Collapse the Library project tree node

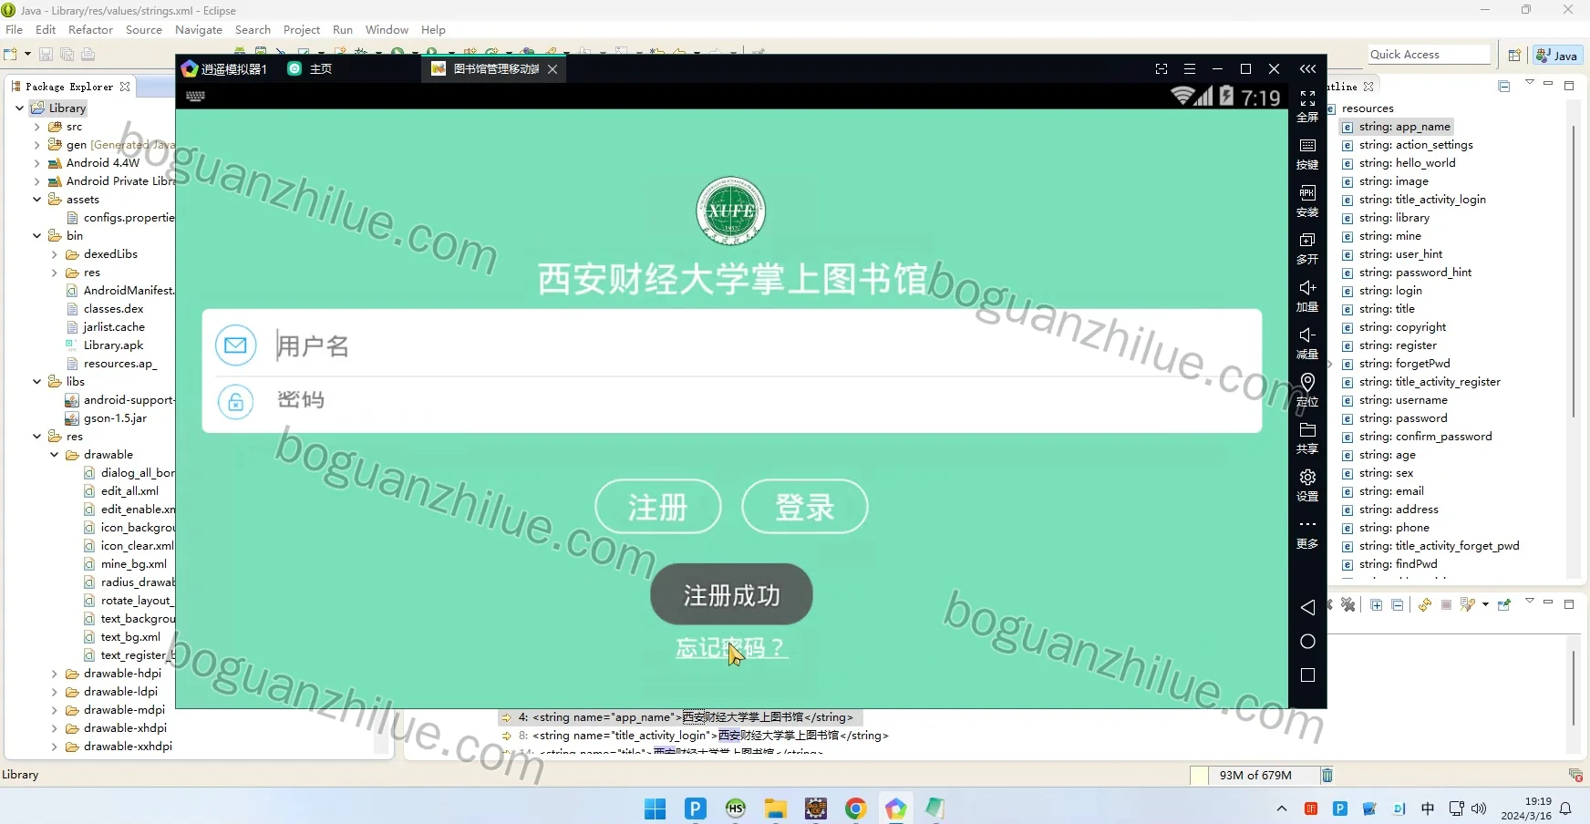[x=19, y=108]
